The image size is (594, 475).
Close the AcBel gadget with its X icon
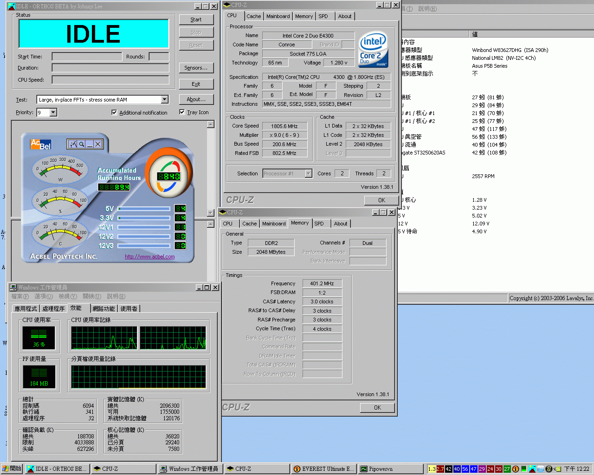click(98, 144)
